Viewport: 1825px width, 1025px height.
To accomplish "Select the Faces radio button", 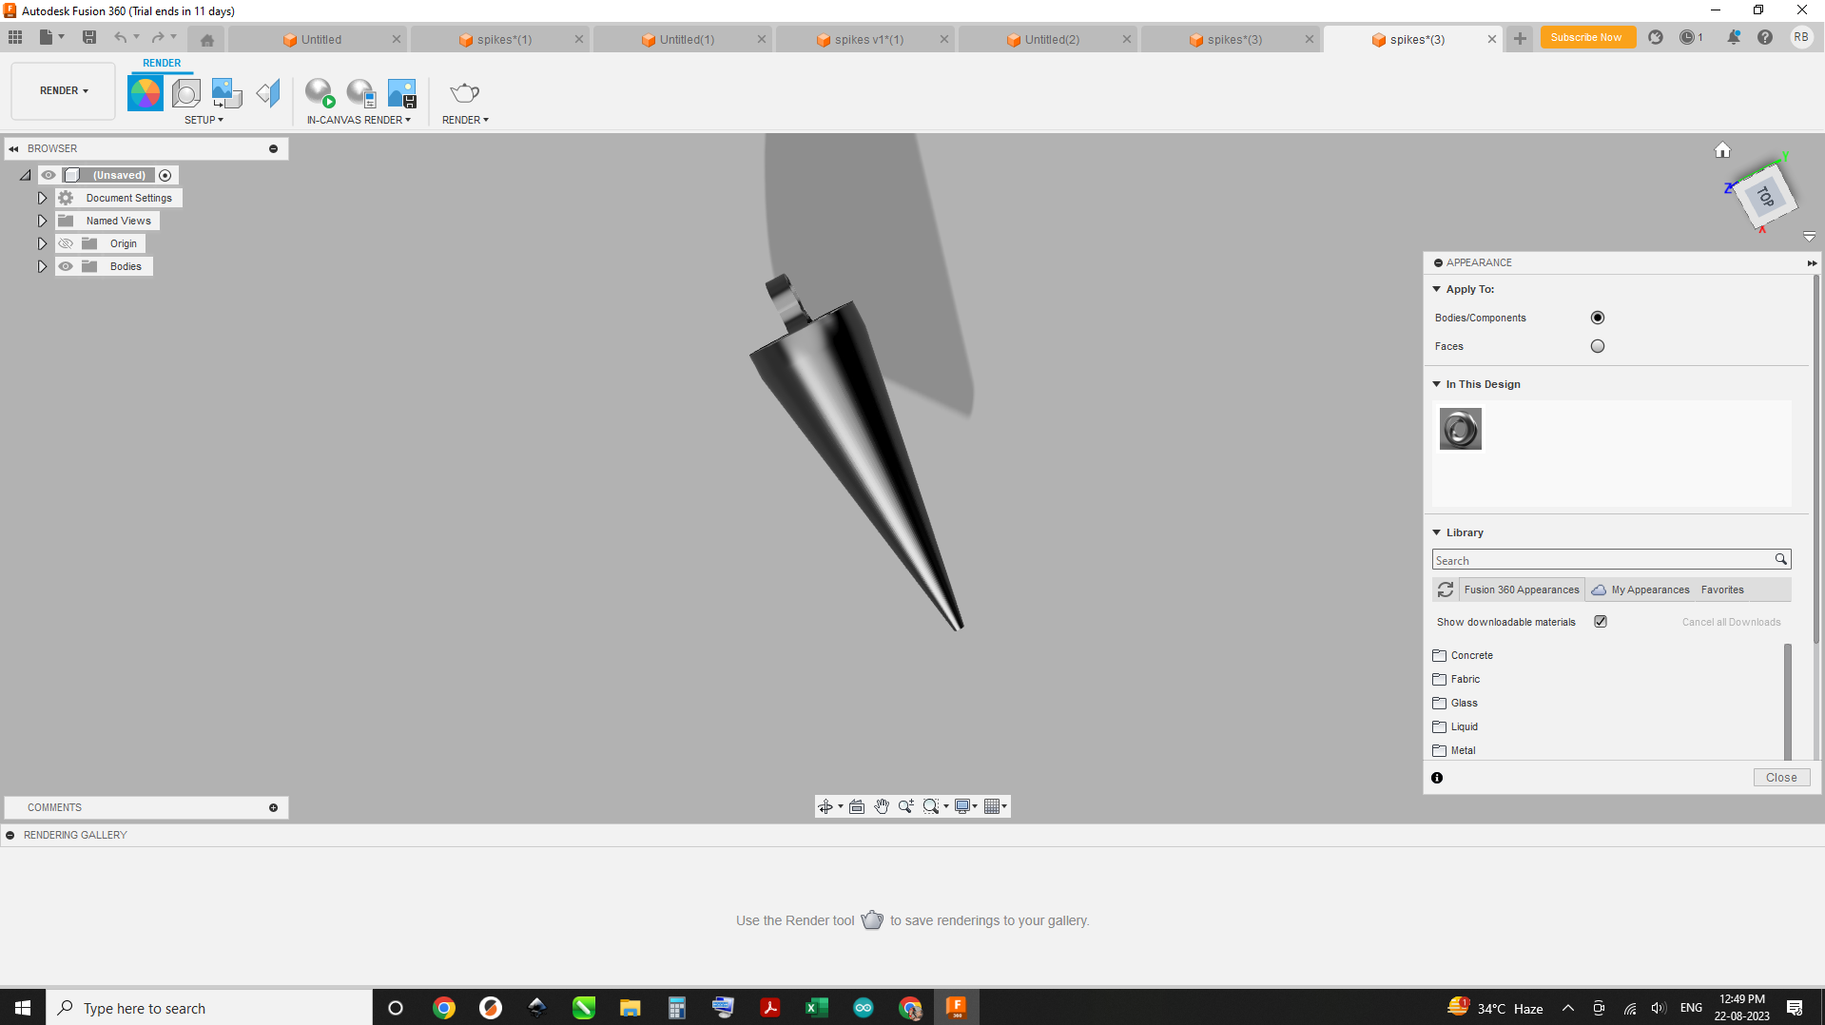I will 1597,346.
